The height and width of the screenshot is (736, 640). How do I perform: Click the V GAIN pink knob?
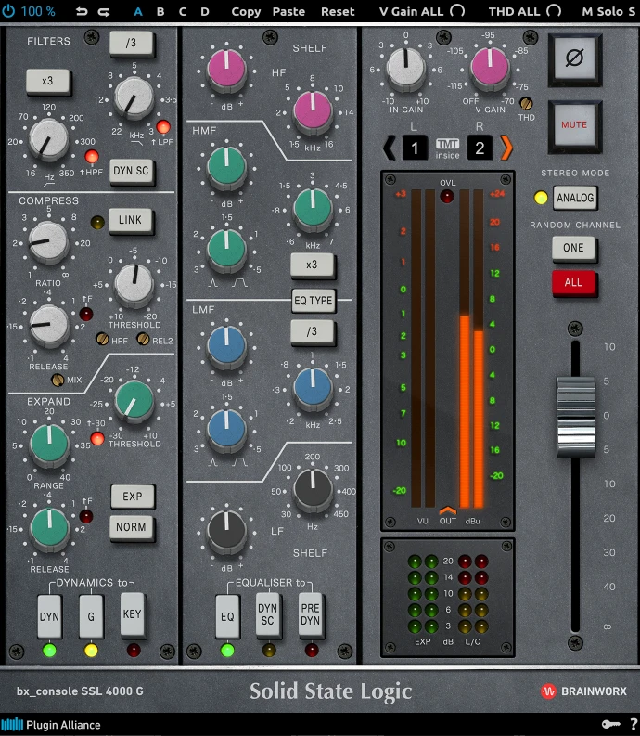click(490, 67)
